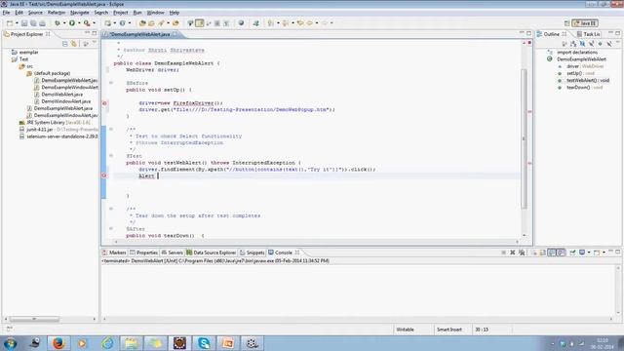Image resolution: width=624 pixels, height=351 pixels.
Task: Click the green Run toolbar button
Action: (72, 23)
